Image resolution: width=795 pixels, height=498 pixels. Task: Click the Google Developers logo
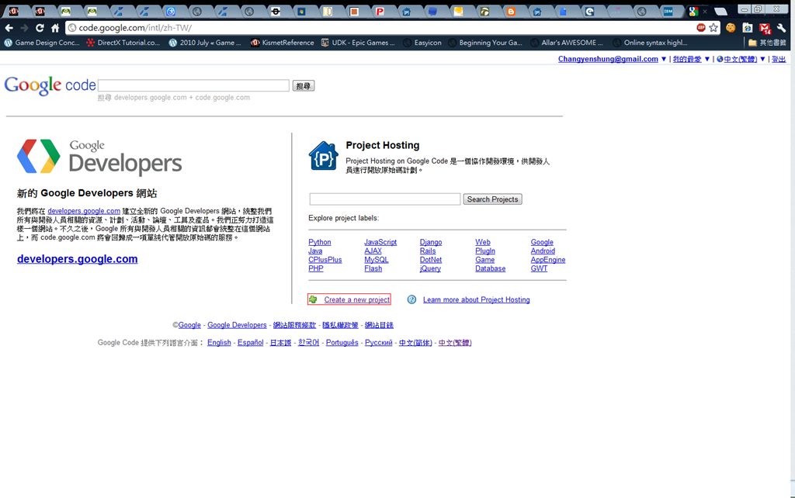(99, 157)
